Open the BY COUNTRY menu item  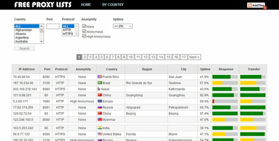[113, 5]
